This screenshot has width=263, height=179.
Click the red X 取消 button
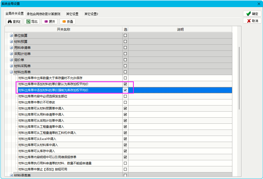click(x=252, y=21)
